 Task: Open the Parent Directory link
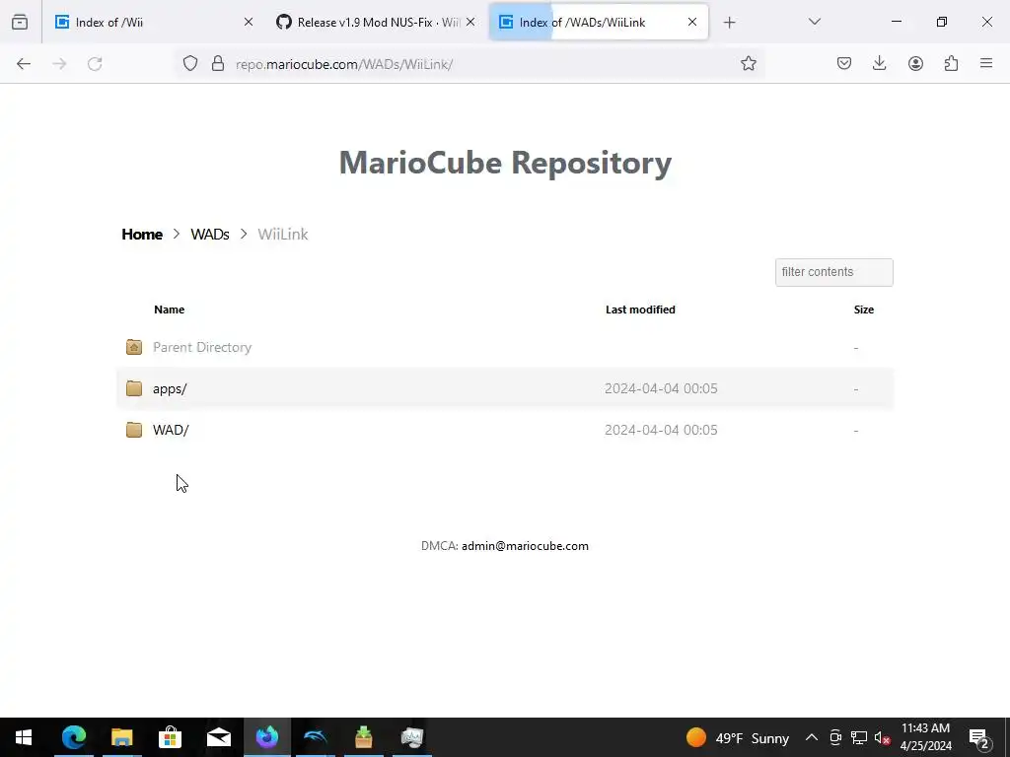202,347
